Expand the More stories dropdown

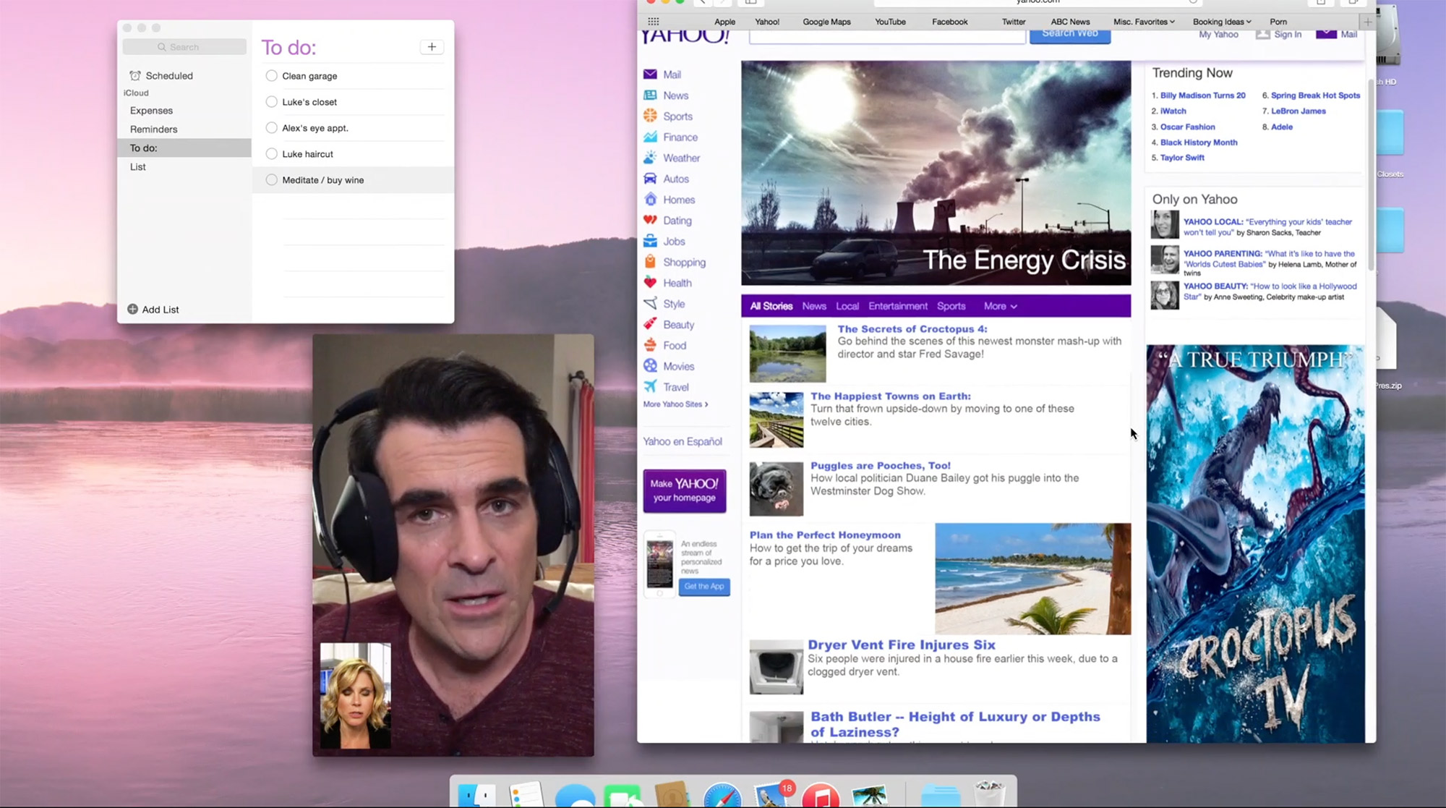click(x=1000, y=306)
